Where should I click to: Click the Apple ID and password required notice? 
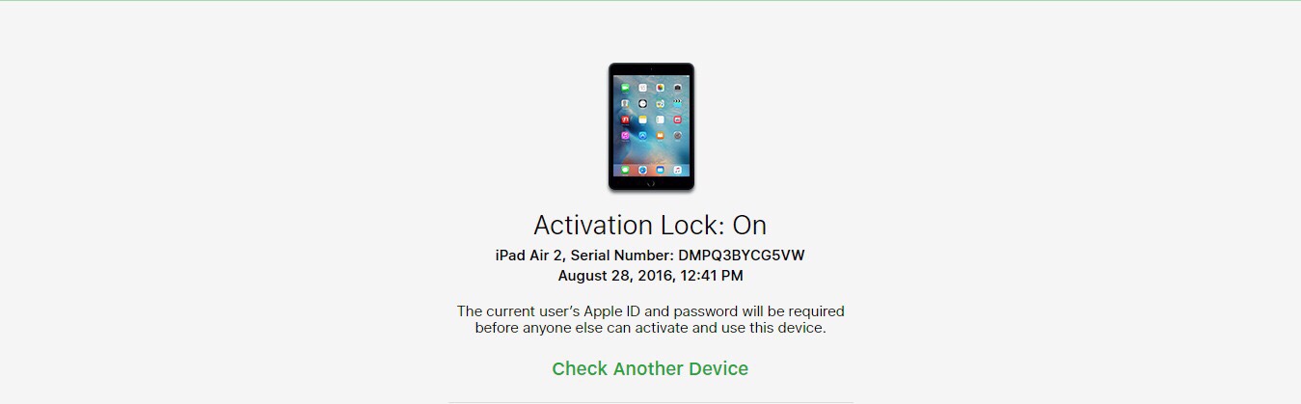(650, 319)
